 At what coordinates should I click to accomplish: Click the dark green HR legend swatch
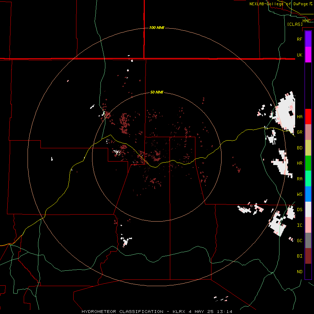click(x=308, y=163)
